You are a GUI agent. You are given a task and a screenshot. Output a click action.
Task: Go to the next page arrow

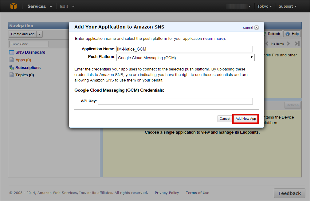click(288, 44)
